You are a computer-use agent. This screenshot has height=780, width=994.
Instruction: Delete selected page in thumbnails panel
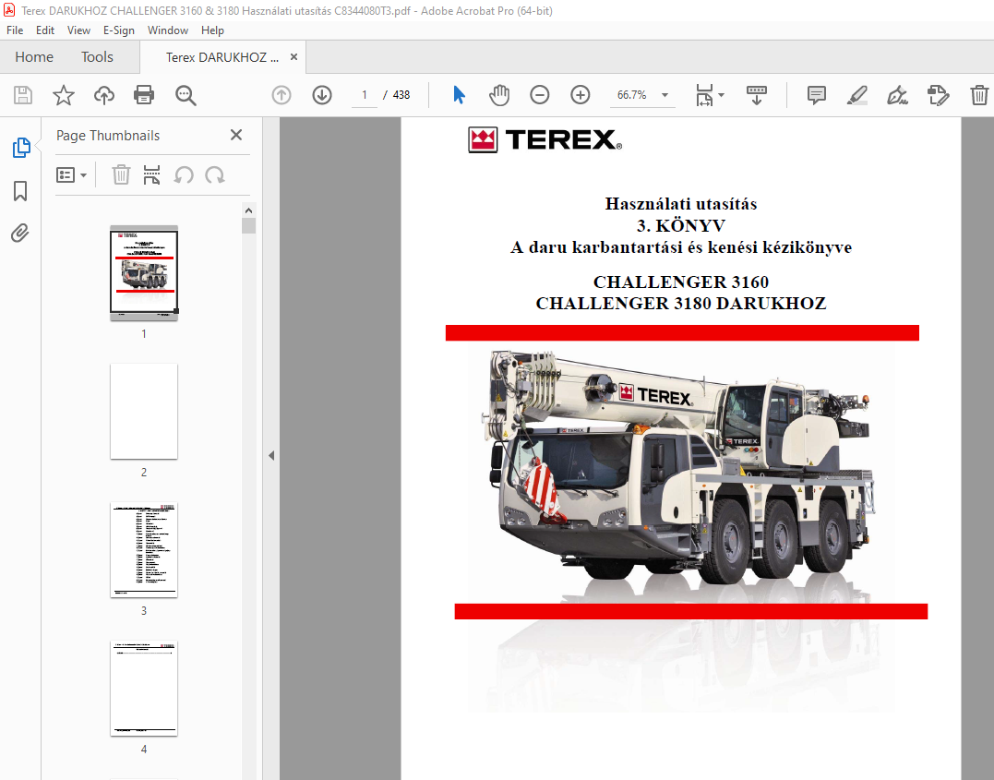121,174
